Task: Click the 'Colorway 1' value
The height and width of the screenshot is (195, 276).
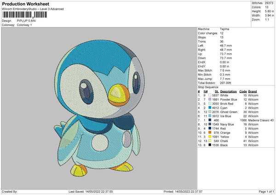Action: [24, 25]
